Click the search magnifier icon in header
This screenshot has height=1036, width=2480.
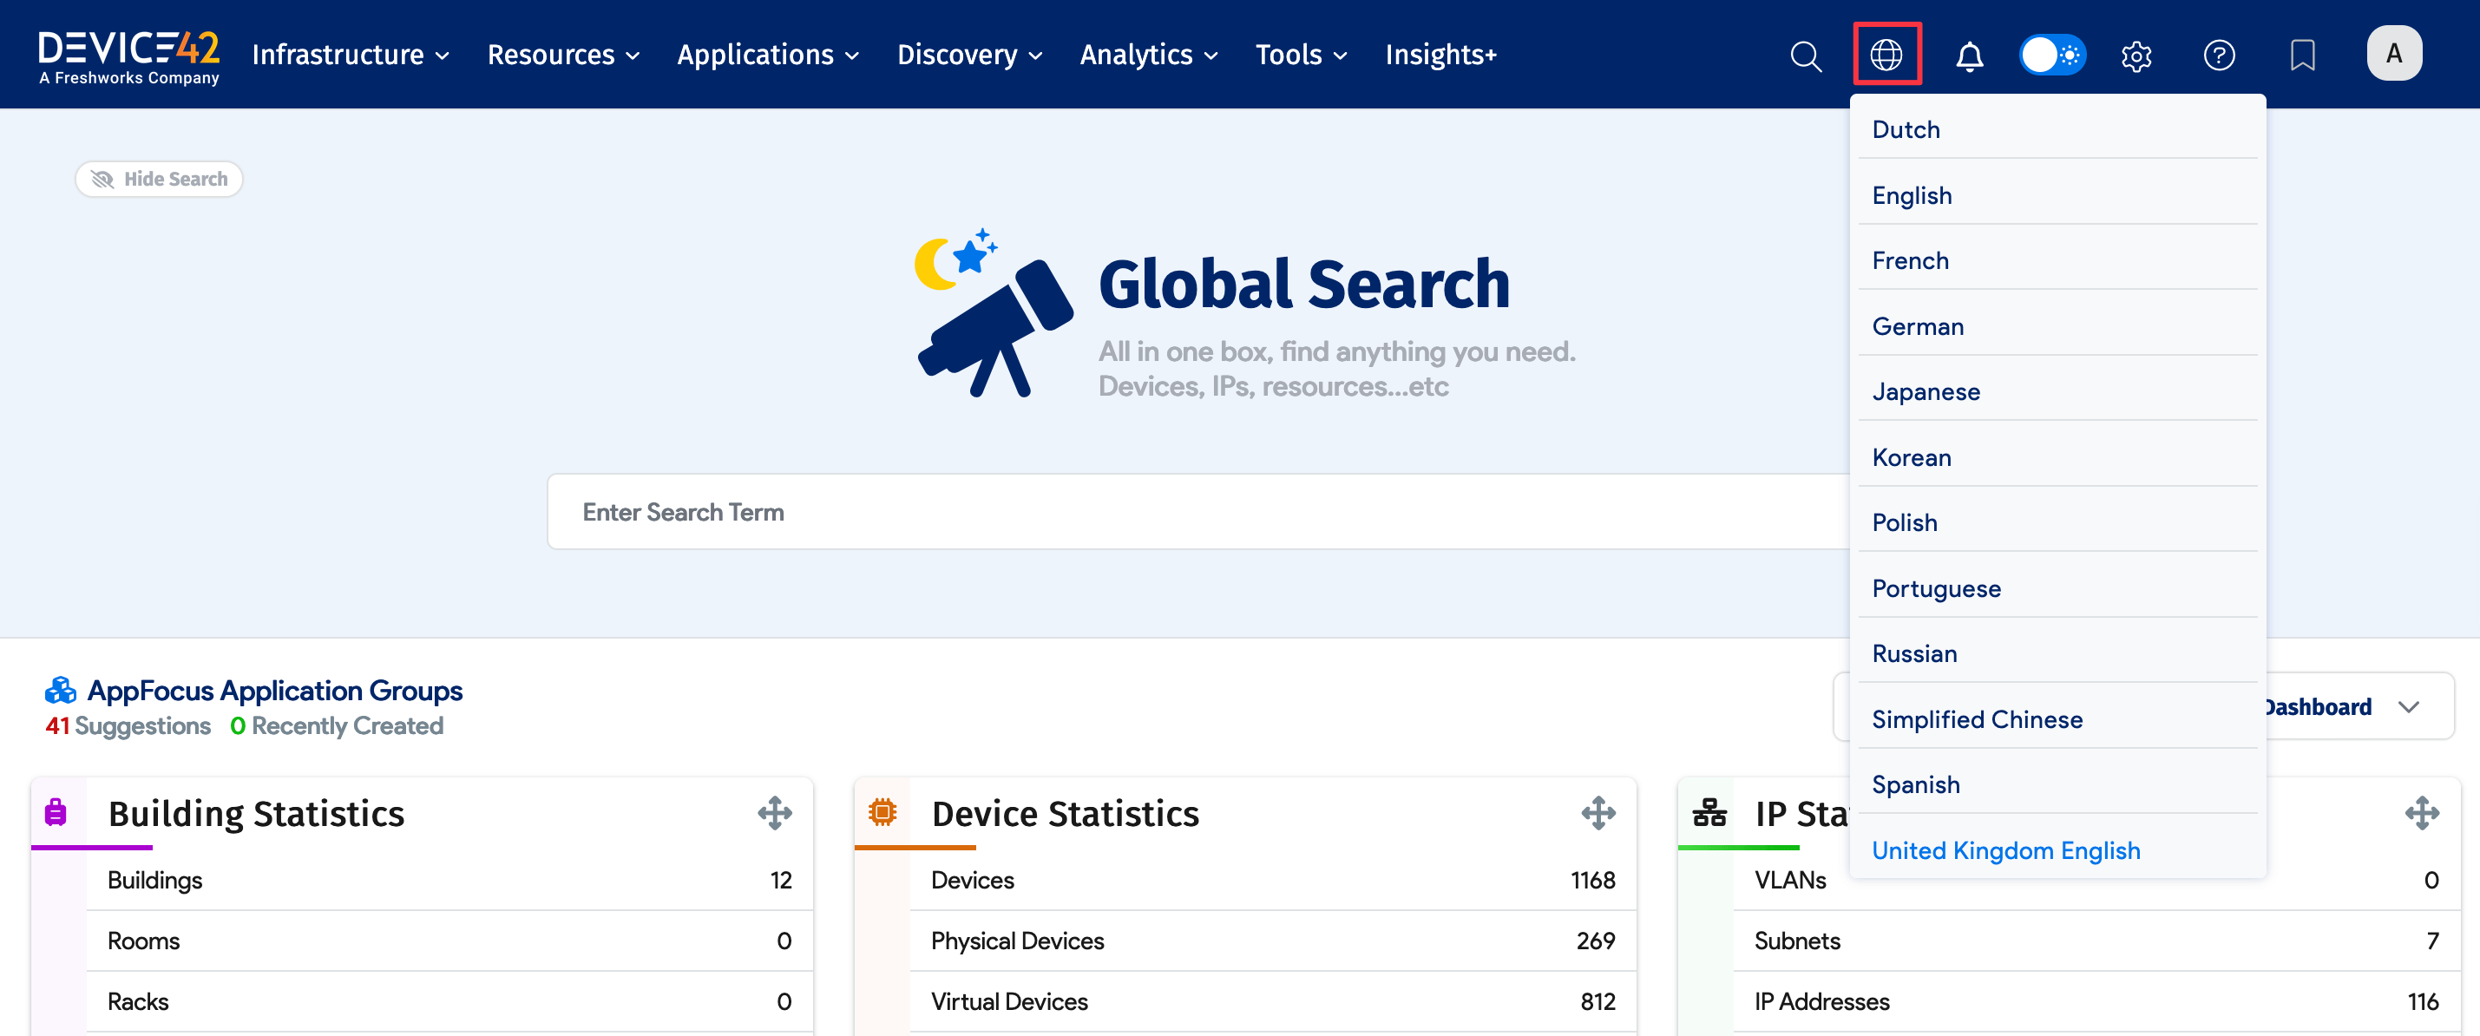click(1805, 56)
